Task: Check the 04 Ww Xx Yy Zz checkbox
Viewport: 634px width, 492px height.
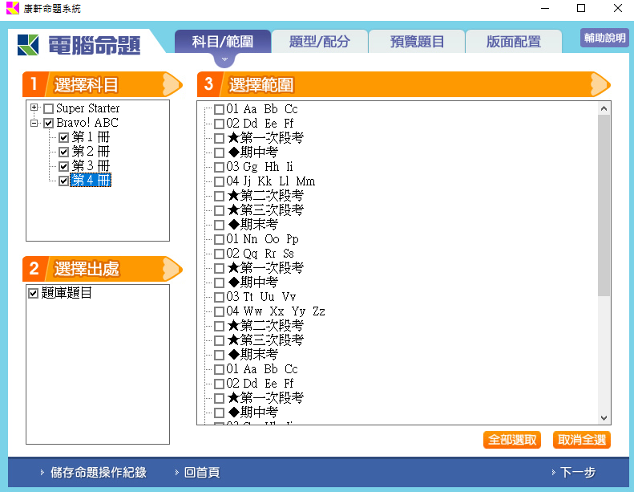Action: pos(219,311)
